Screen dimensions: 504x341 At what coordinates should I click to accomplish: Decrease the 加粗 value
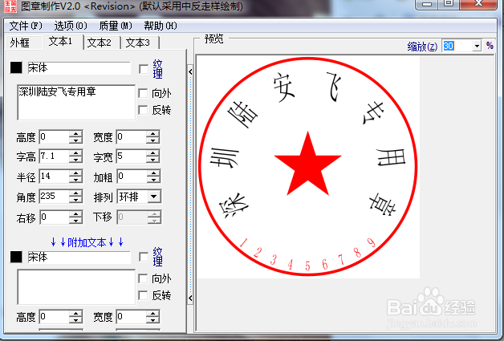point(153,180)
